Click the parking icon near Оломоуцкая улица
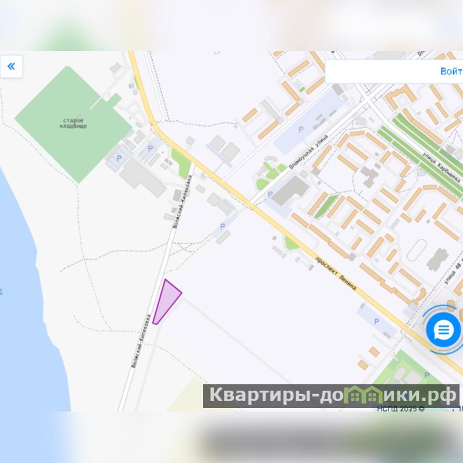Screen dimensions: 463x463 pos(270,194)
